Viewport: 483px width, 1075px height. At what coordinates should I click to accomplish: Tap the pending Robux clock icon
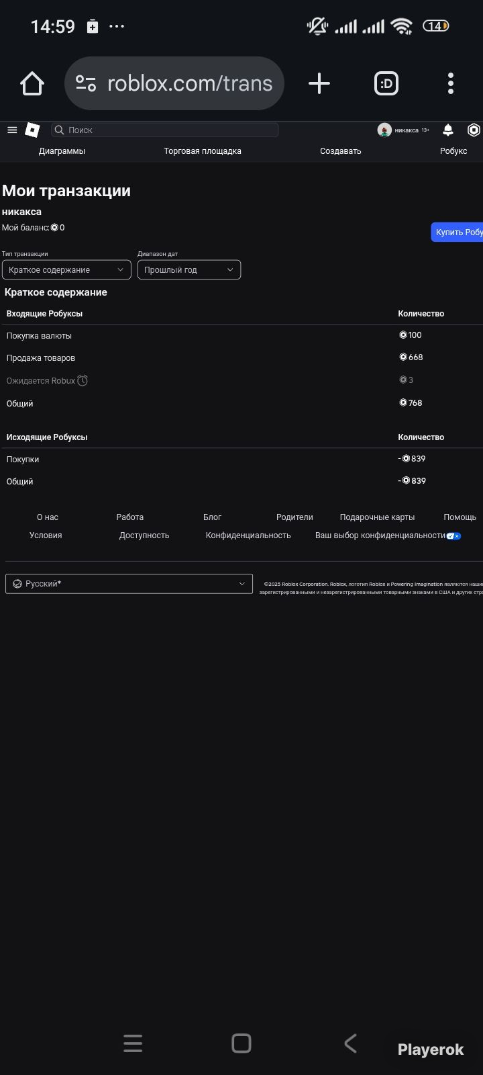click(83, 380)
